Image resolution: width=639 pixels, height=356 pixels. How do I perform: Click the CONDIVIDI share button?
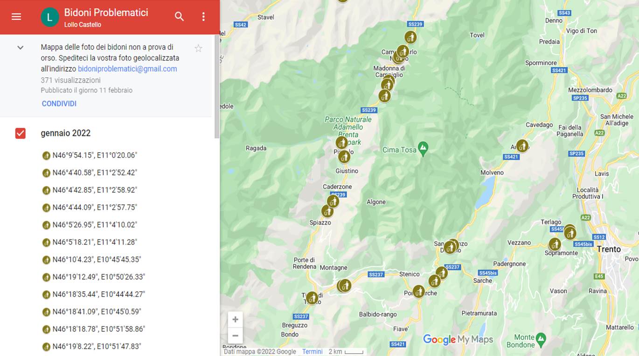point(59,104)
